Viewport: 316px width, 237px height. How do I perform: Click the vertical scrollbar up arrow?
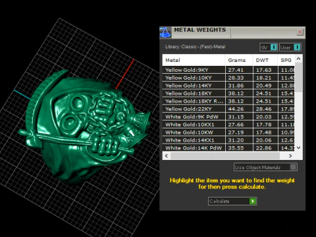click(x=298, y=59)
